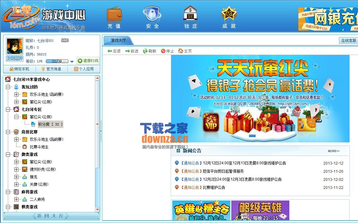Expand 窜红尖(公测) under 牌类游戏
This screenshot has width=358, height=223.
[16, 162]
